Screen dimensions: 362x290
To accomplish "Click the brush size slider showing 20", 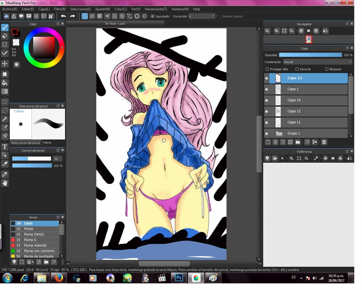I will 32,159.
